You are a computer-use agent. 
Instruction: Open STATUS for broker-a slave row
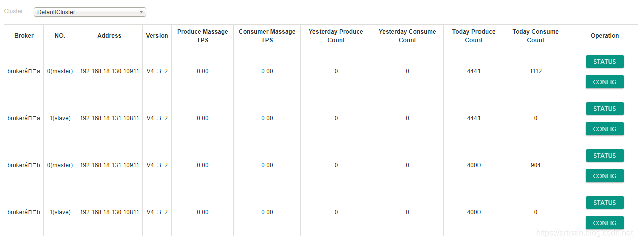point(604,109)
